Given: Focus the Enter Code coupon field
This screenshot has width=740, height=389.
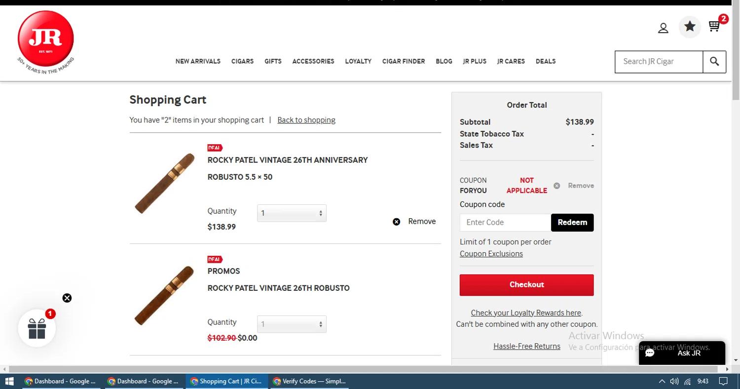Looking at the screenshot, I should [505, 223].
